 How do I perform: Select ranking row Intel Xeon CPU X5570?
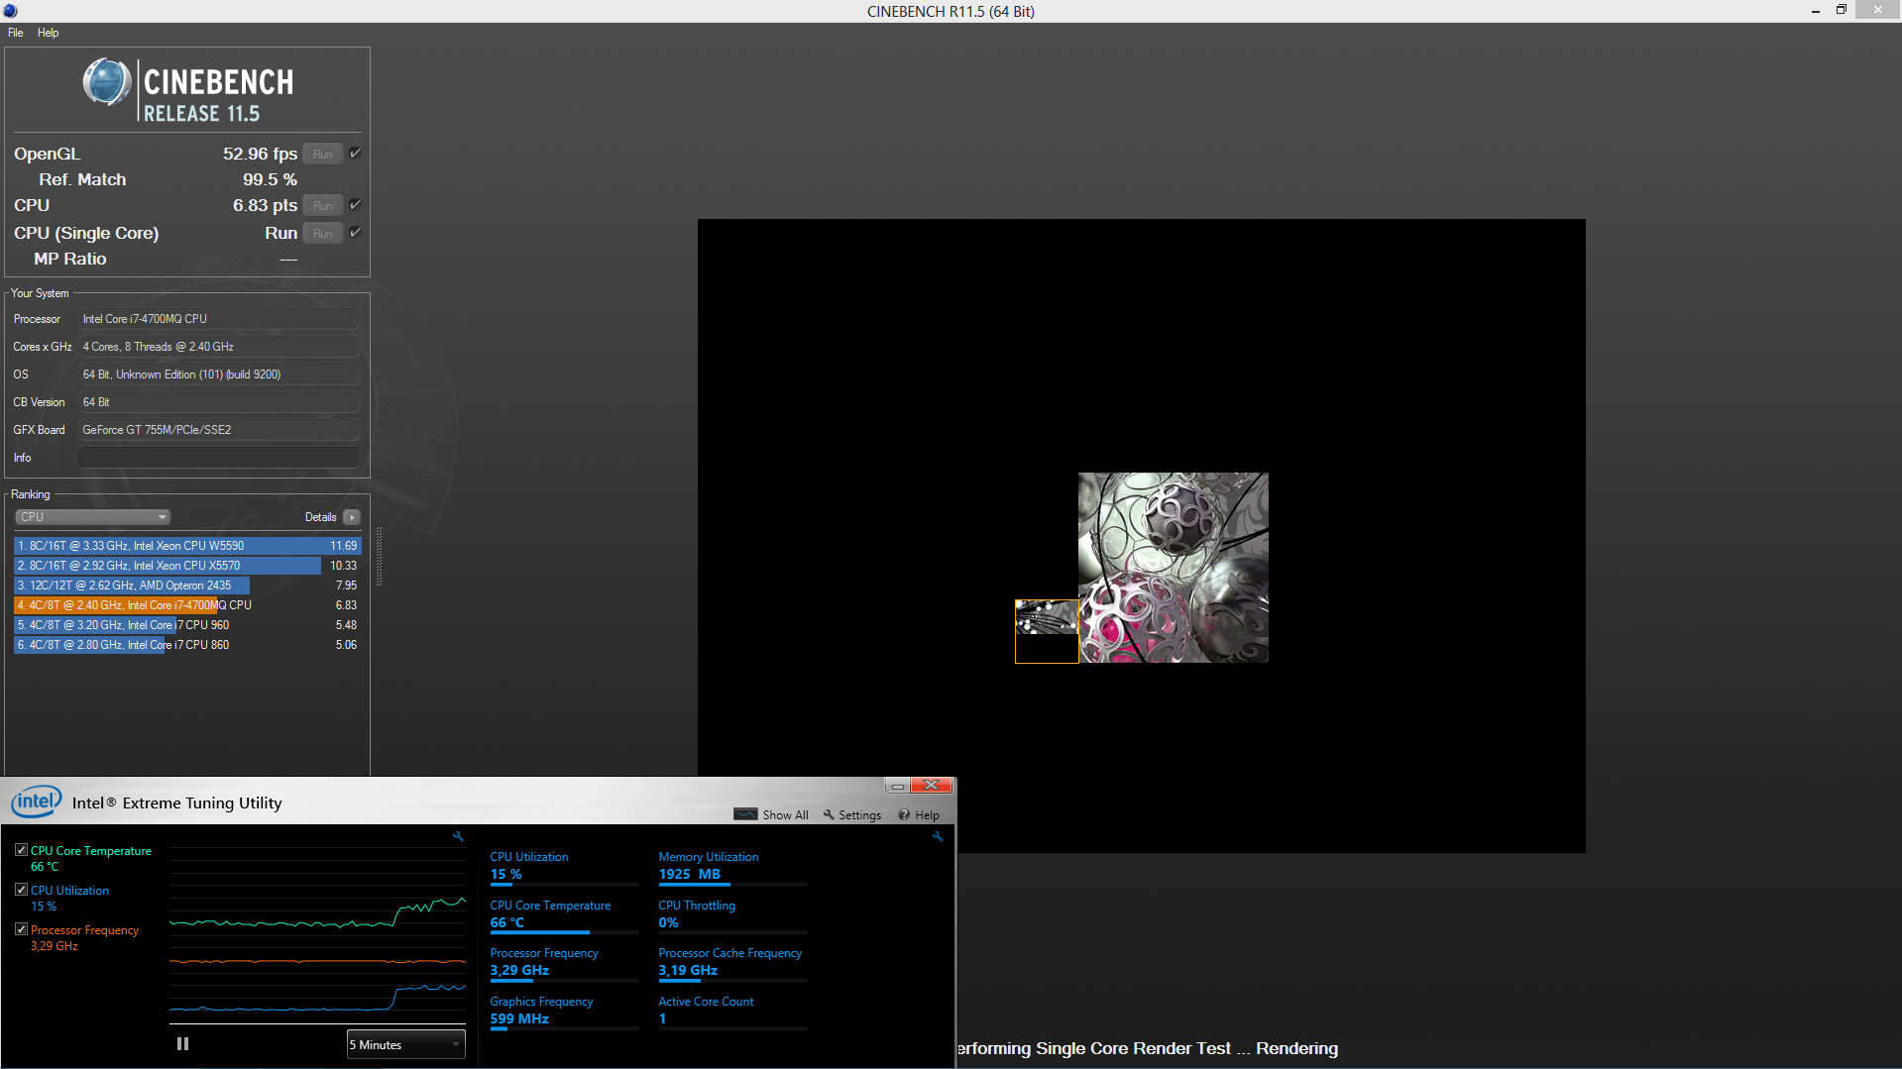coord(186,566)
